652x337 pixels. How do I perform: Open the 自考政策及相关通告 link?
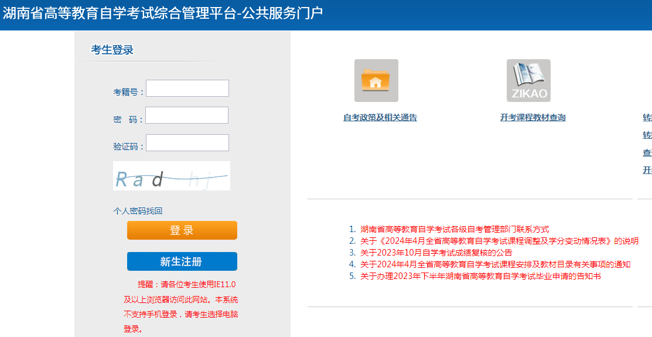380,118
